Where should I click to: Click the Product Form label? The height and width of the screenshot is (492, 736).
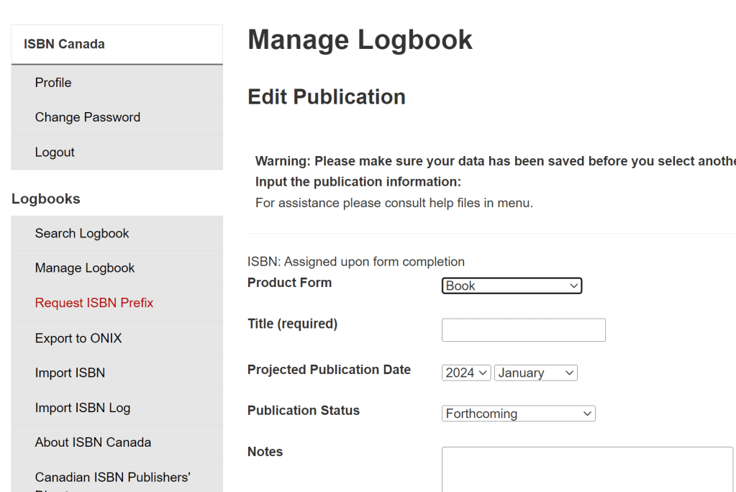tap(289, 283)
